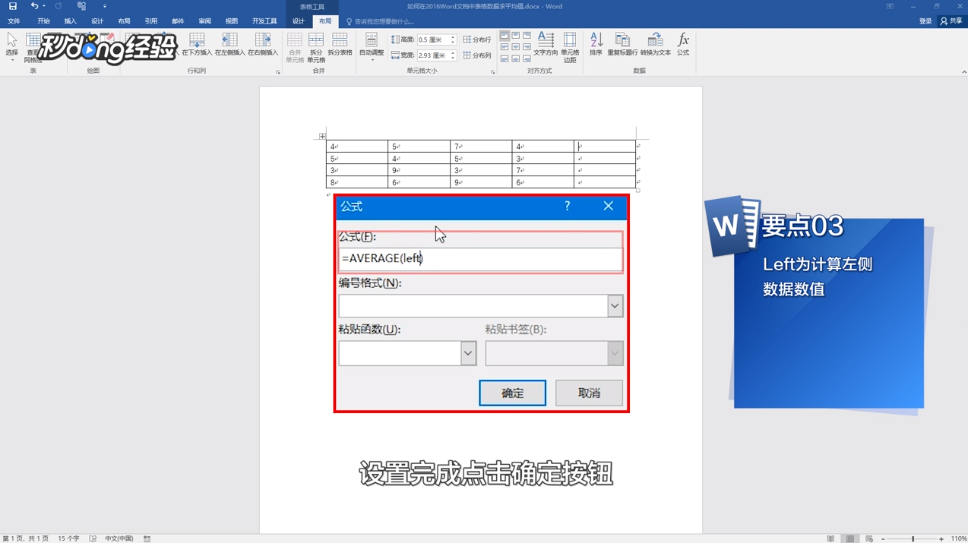
Task: Click the language 中文(中国) in the status bar
Action: click(119, 538)
